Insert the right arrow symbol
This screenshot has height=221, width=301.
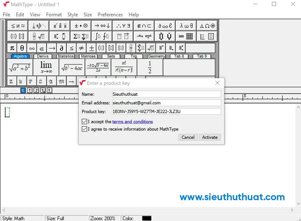52,48
